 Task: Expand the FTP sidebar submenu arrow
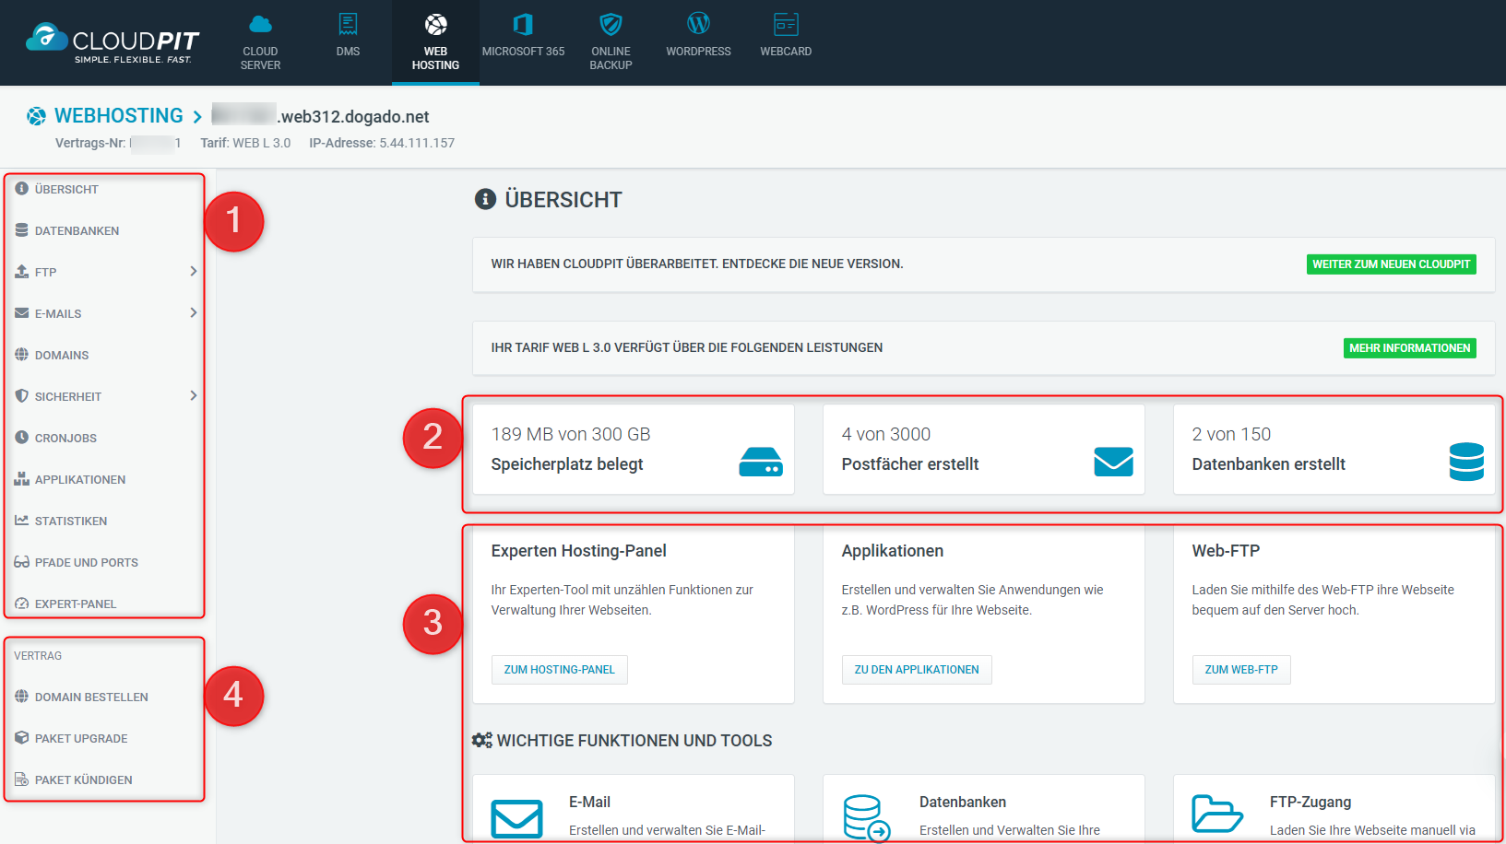click(x=193, y=272)
